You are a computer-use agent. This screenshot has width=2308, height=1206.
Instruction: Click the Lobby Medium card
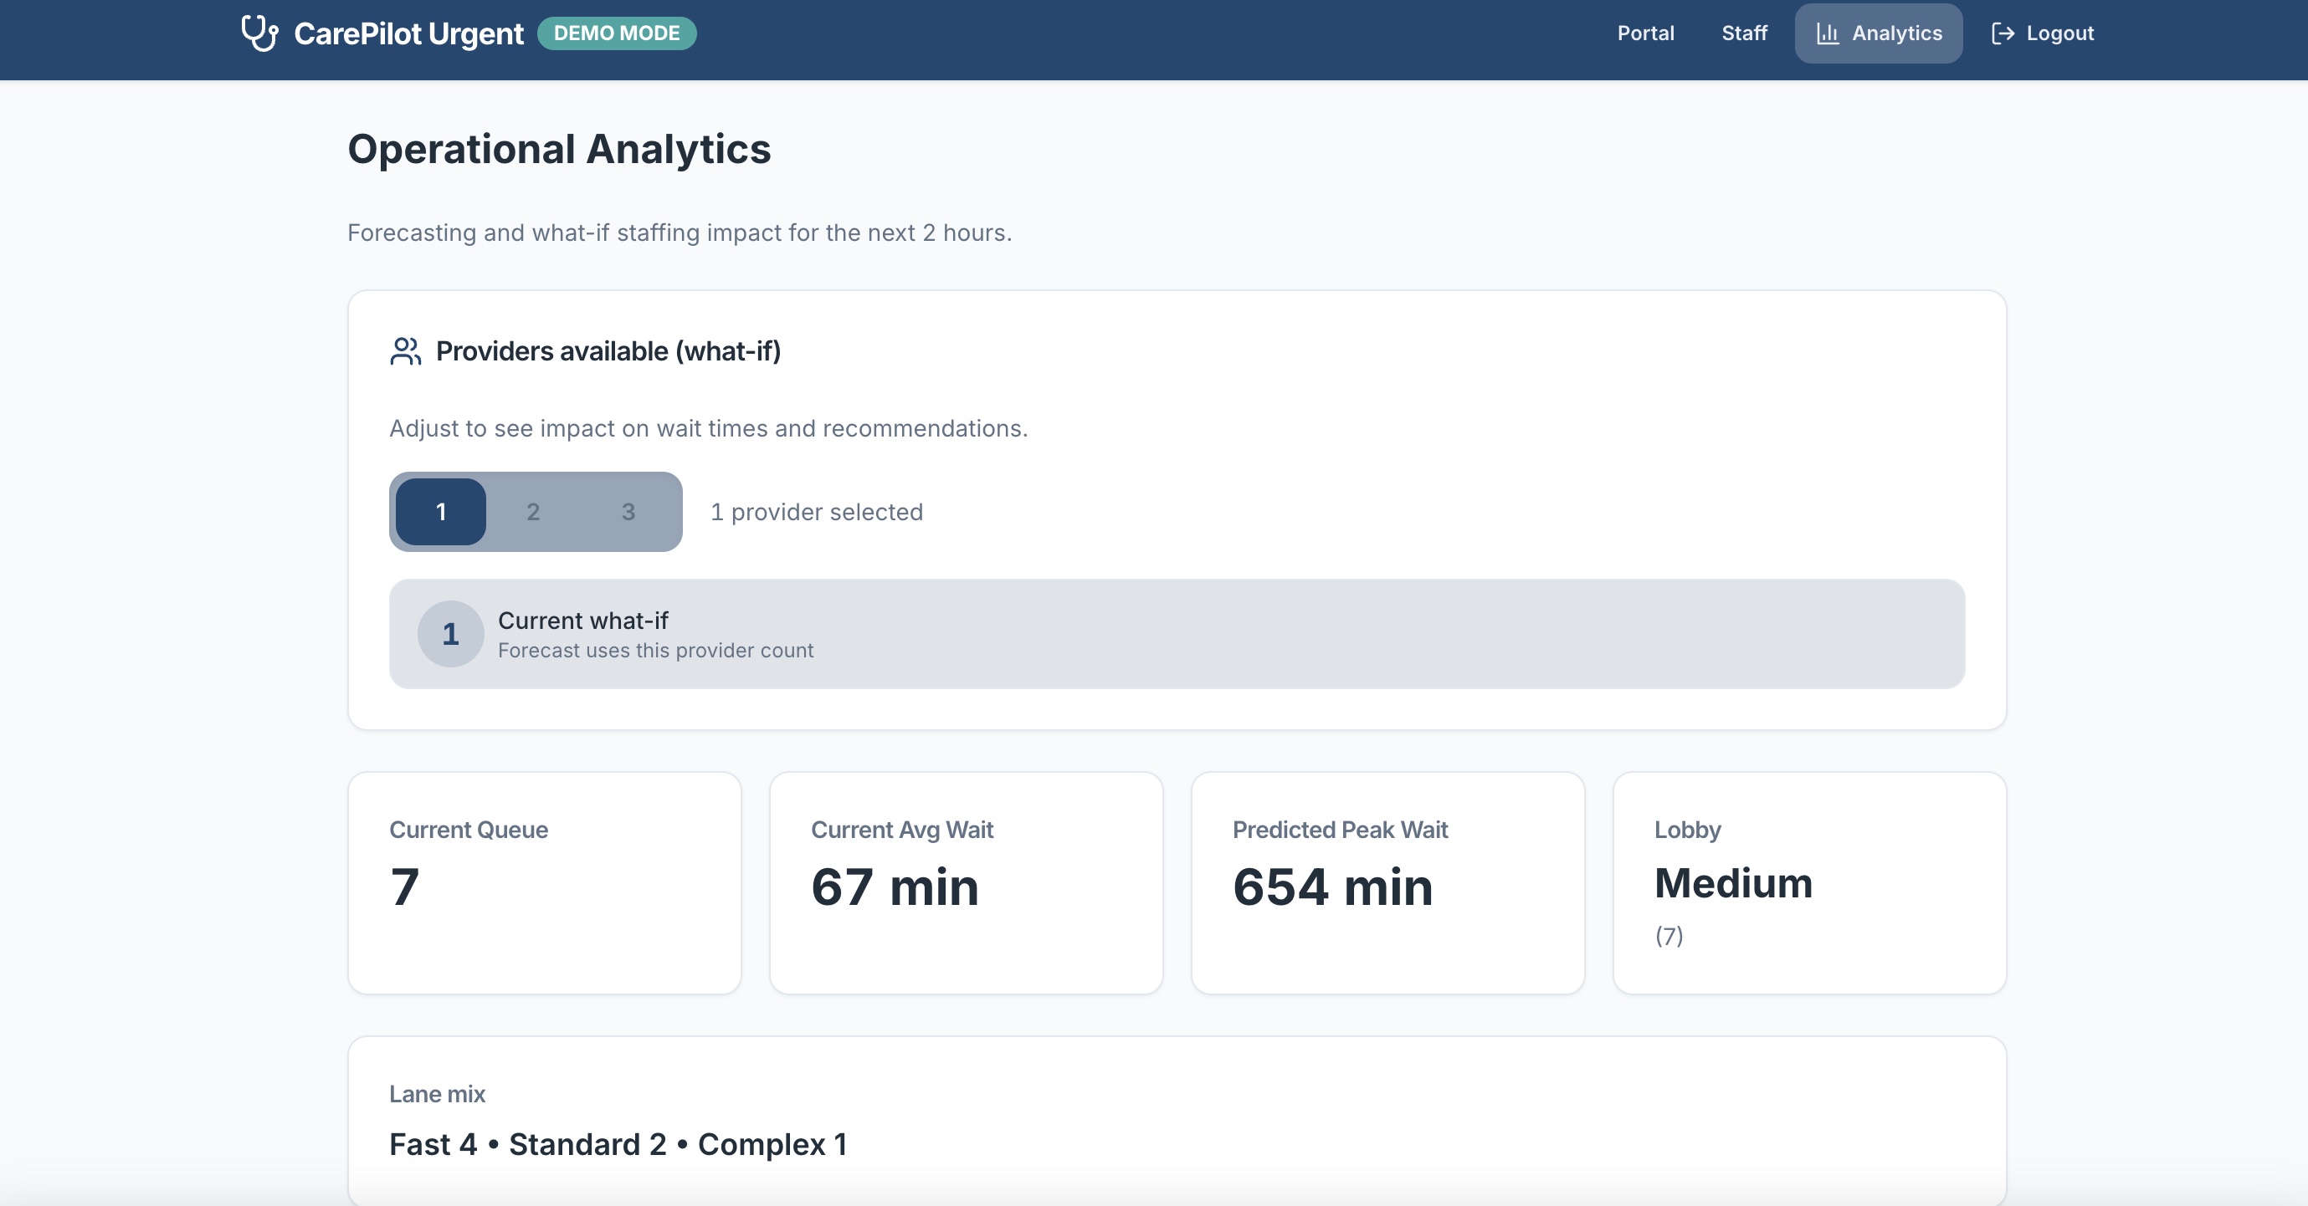pyautogui.click(x=1809, y=882)
